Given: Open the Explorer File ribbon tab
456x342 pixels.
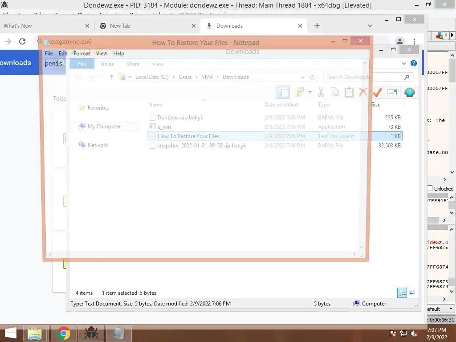Looking at the screenshot, I should coord(82,64).
